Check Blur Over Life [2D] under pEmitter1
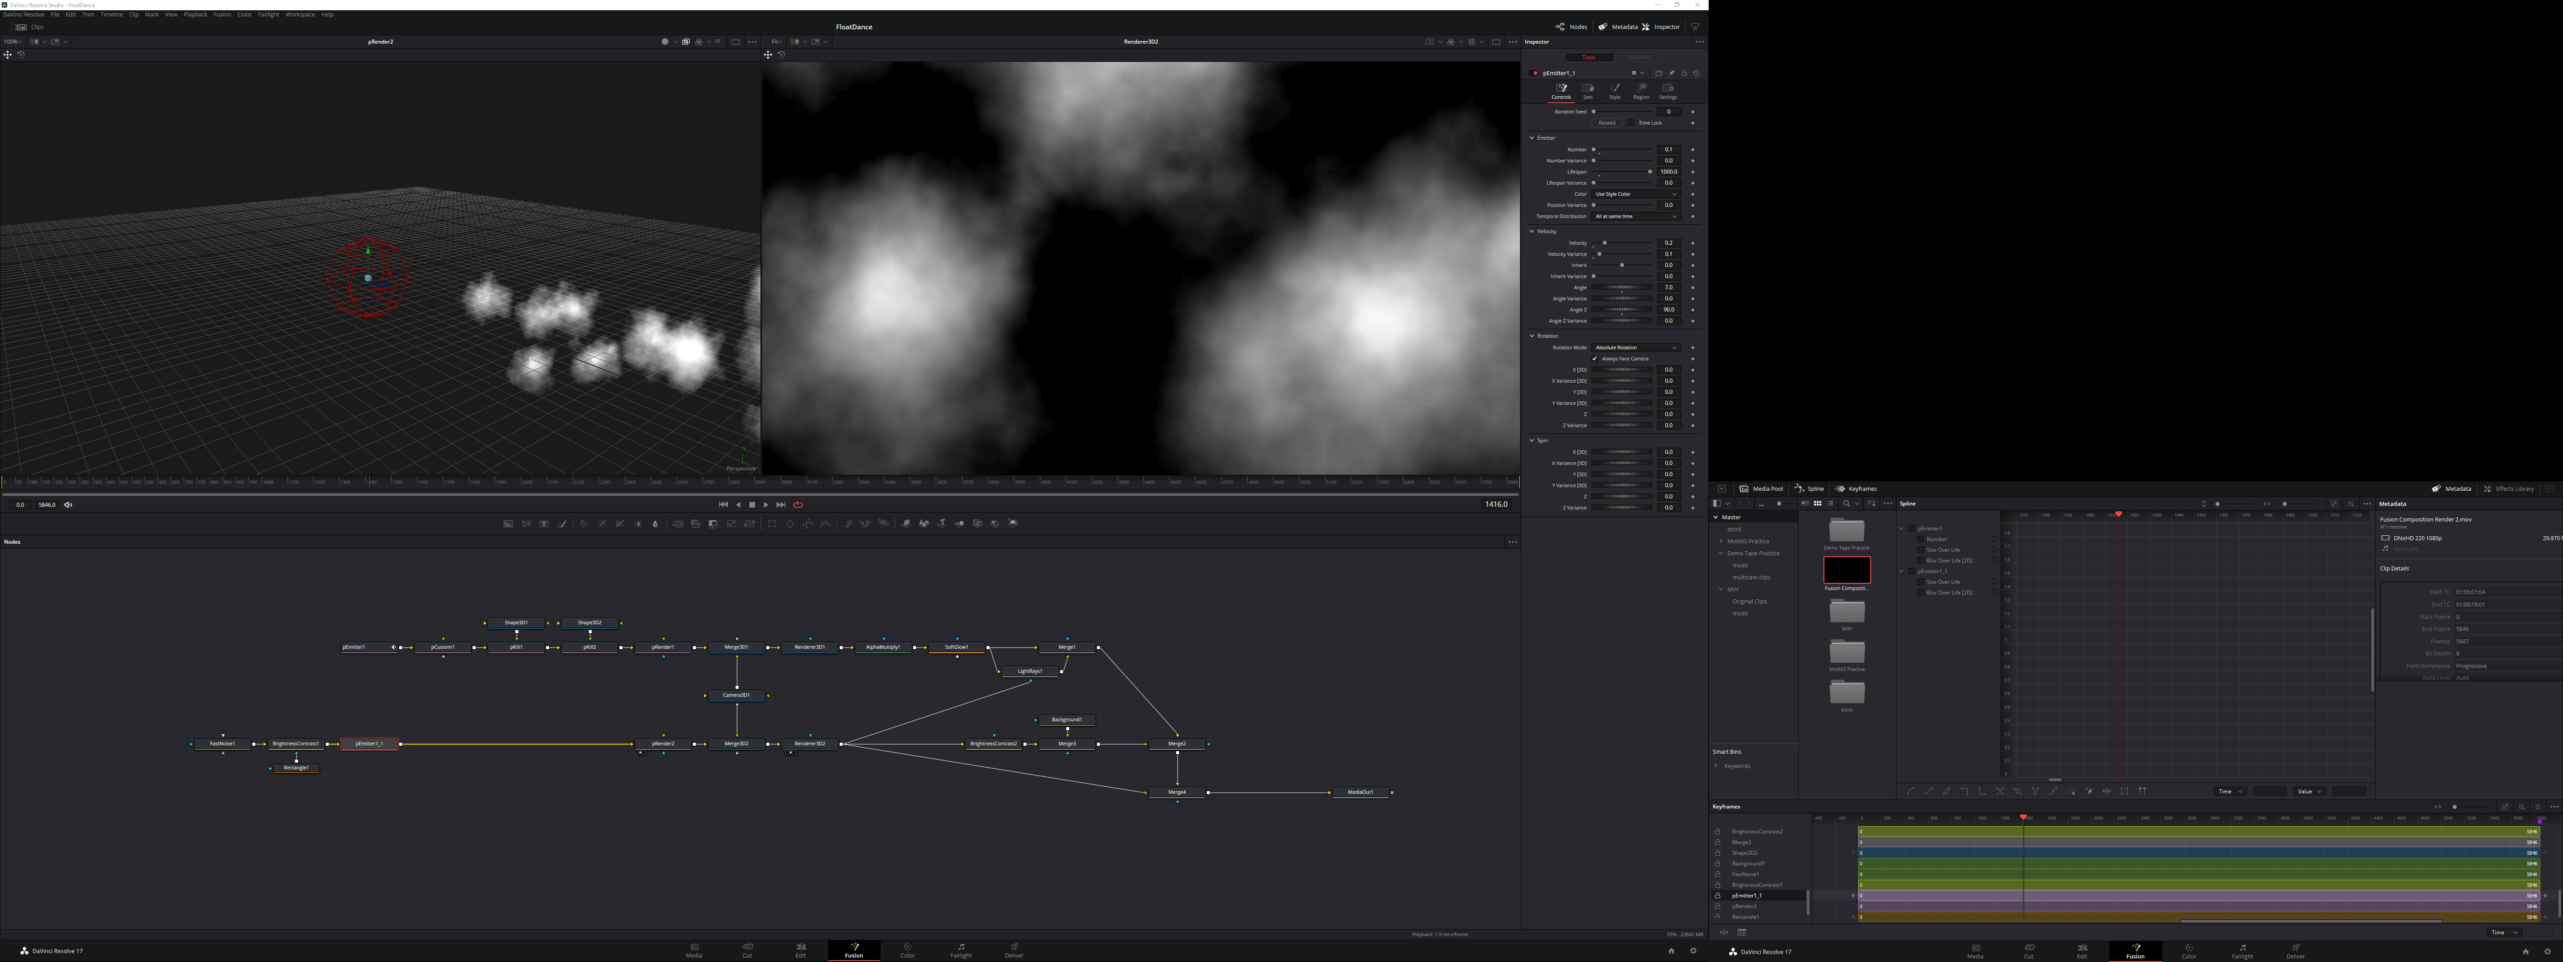The height and width of the screenshot is (962, 2563). (1921, 561)
